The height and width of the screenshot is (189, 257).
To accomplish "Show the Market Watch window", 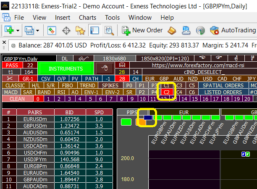I will (52, 30).
